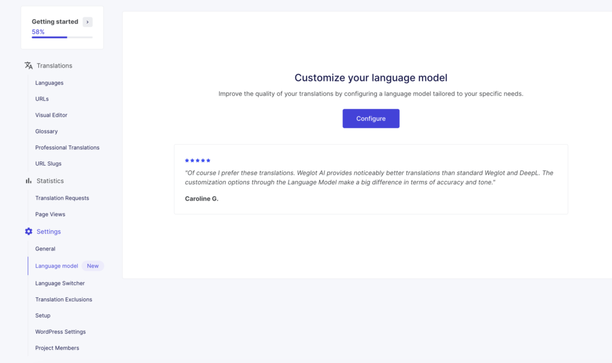The image size is (612, 363).
Task: Click the Translations language icon
Action: [x=29, y=66]
